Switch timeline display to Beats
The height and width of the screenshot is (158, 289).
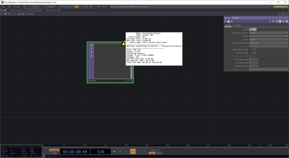(x=54, y=153)
